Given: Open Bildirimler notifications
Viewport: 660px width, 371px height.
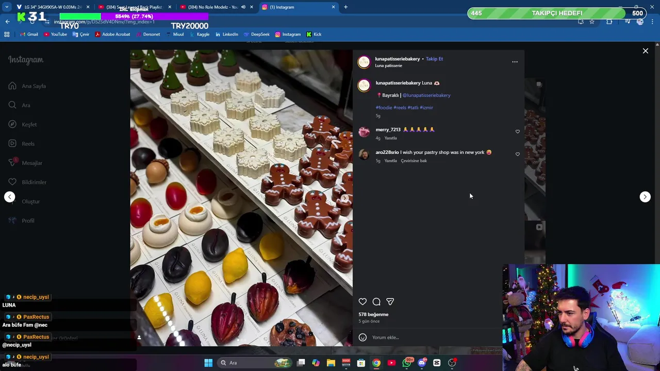Looking at the screenshot, I should [x=27, y=182].
